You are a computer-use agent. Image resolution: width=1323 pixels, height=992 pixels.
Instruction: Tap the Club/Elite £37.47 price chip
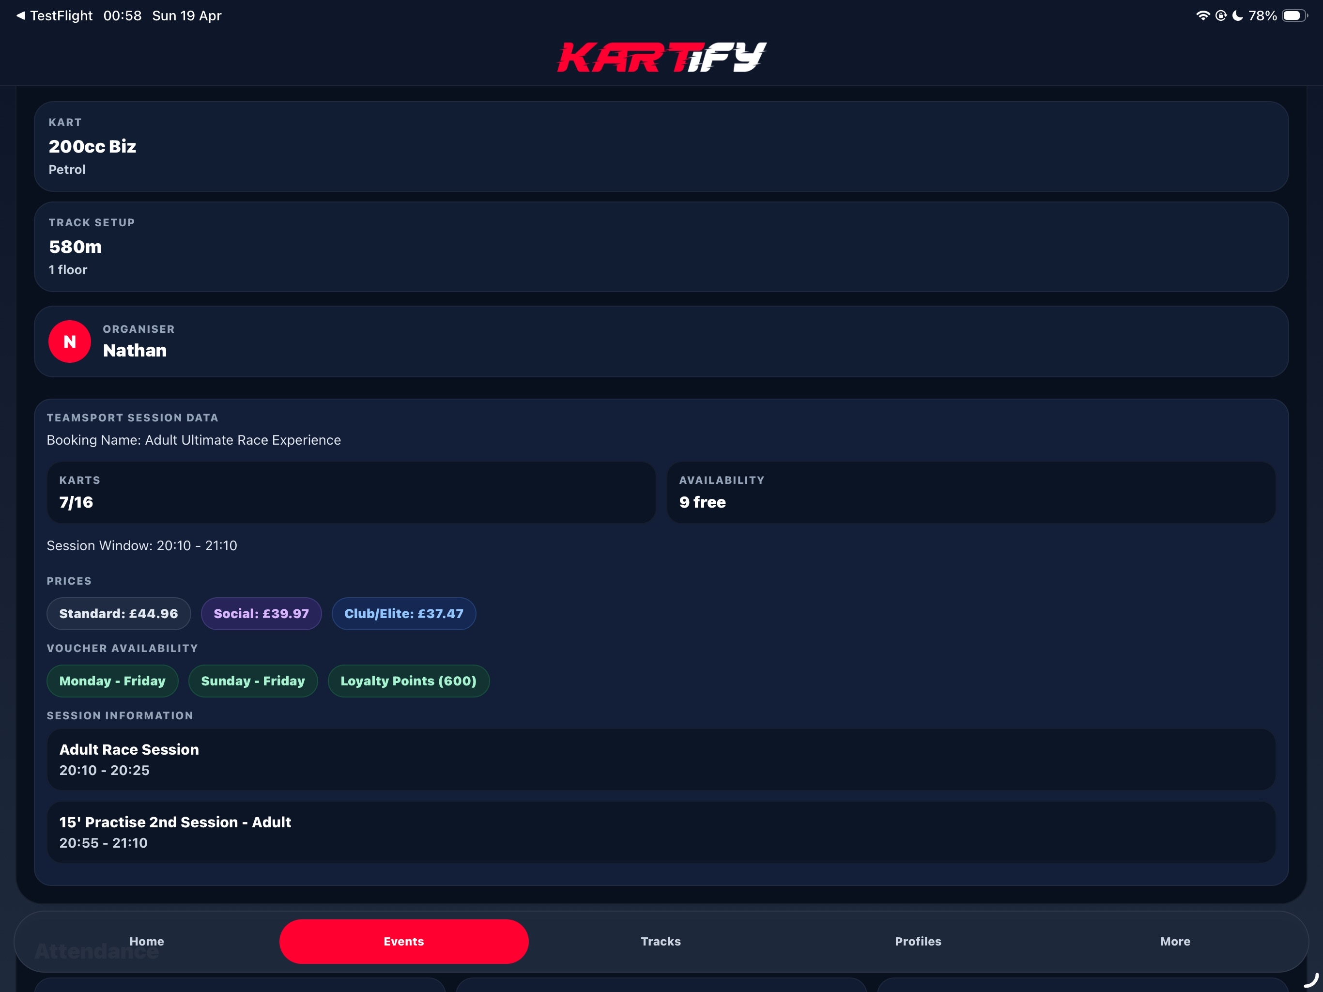point(404,613)
